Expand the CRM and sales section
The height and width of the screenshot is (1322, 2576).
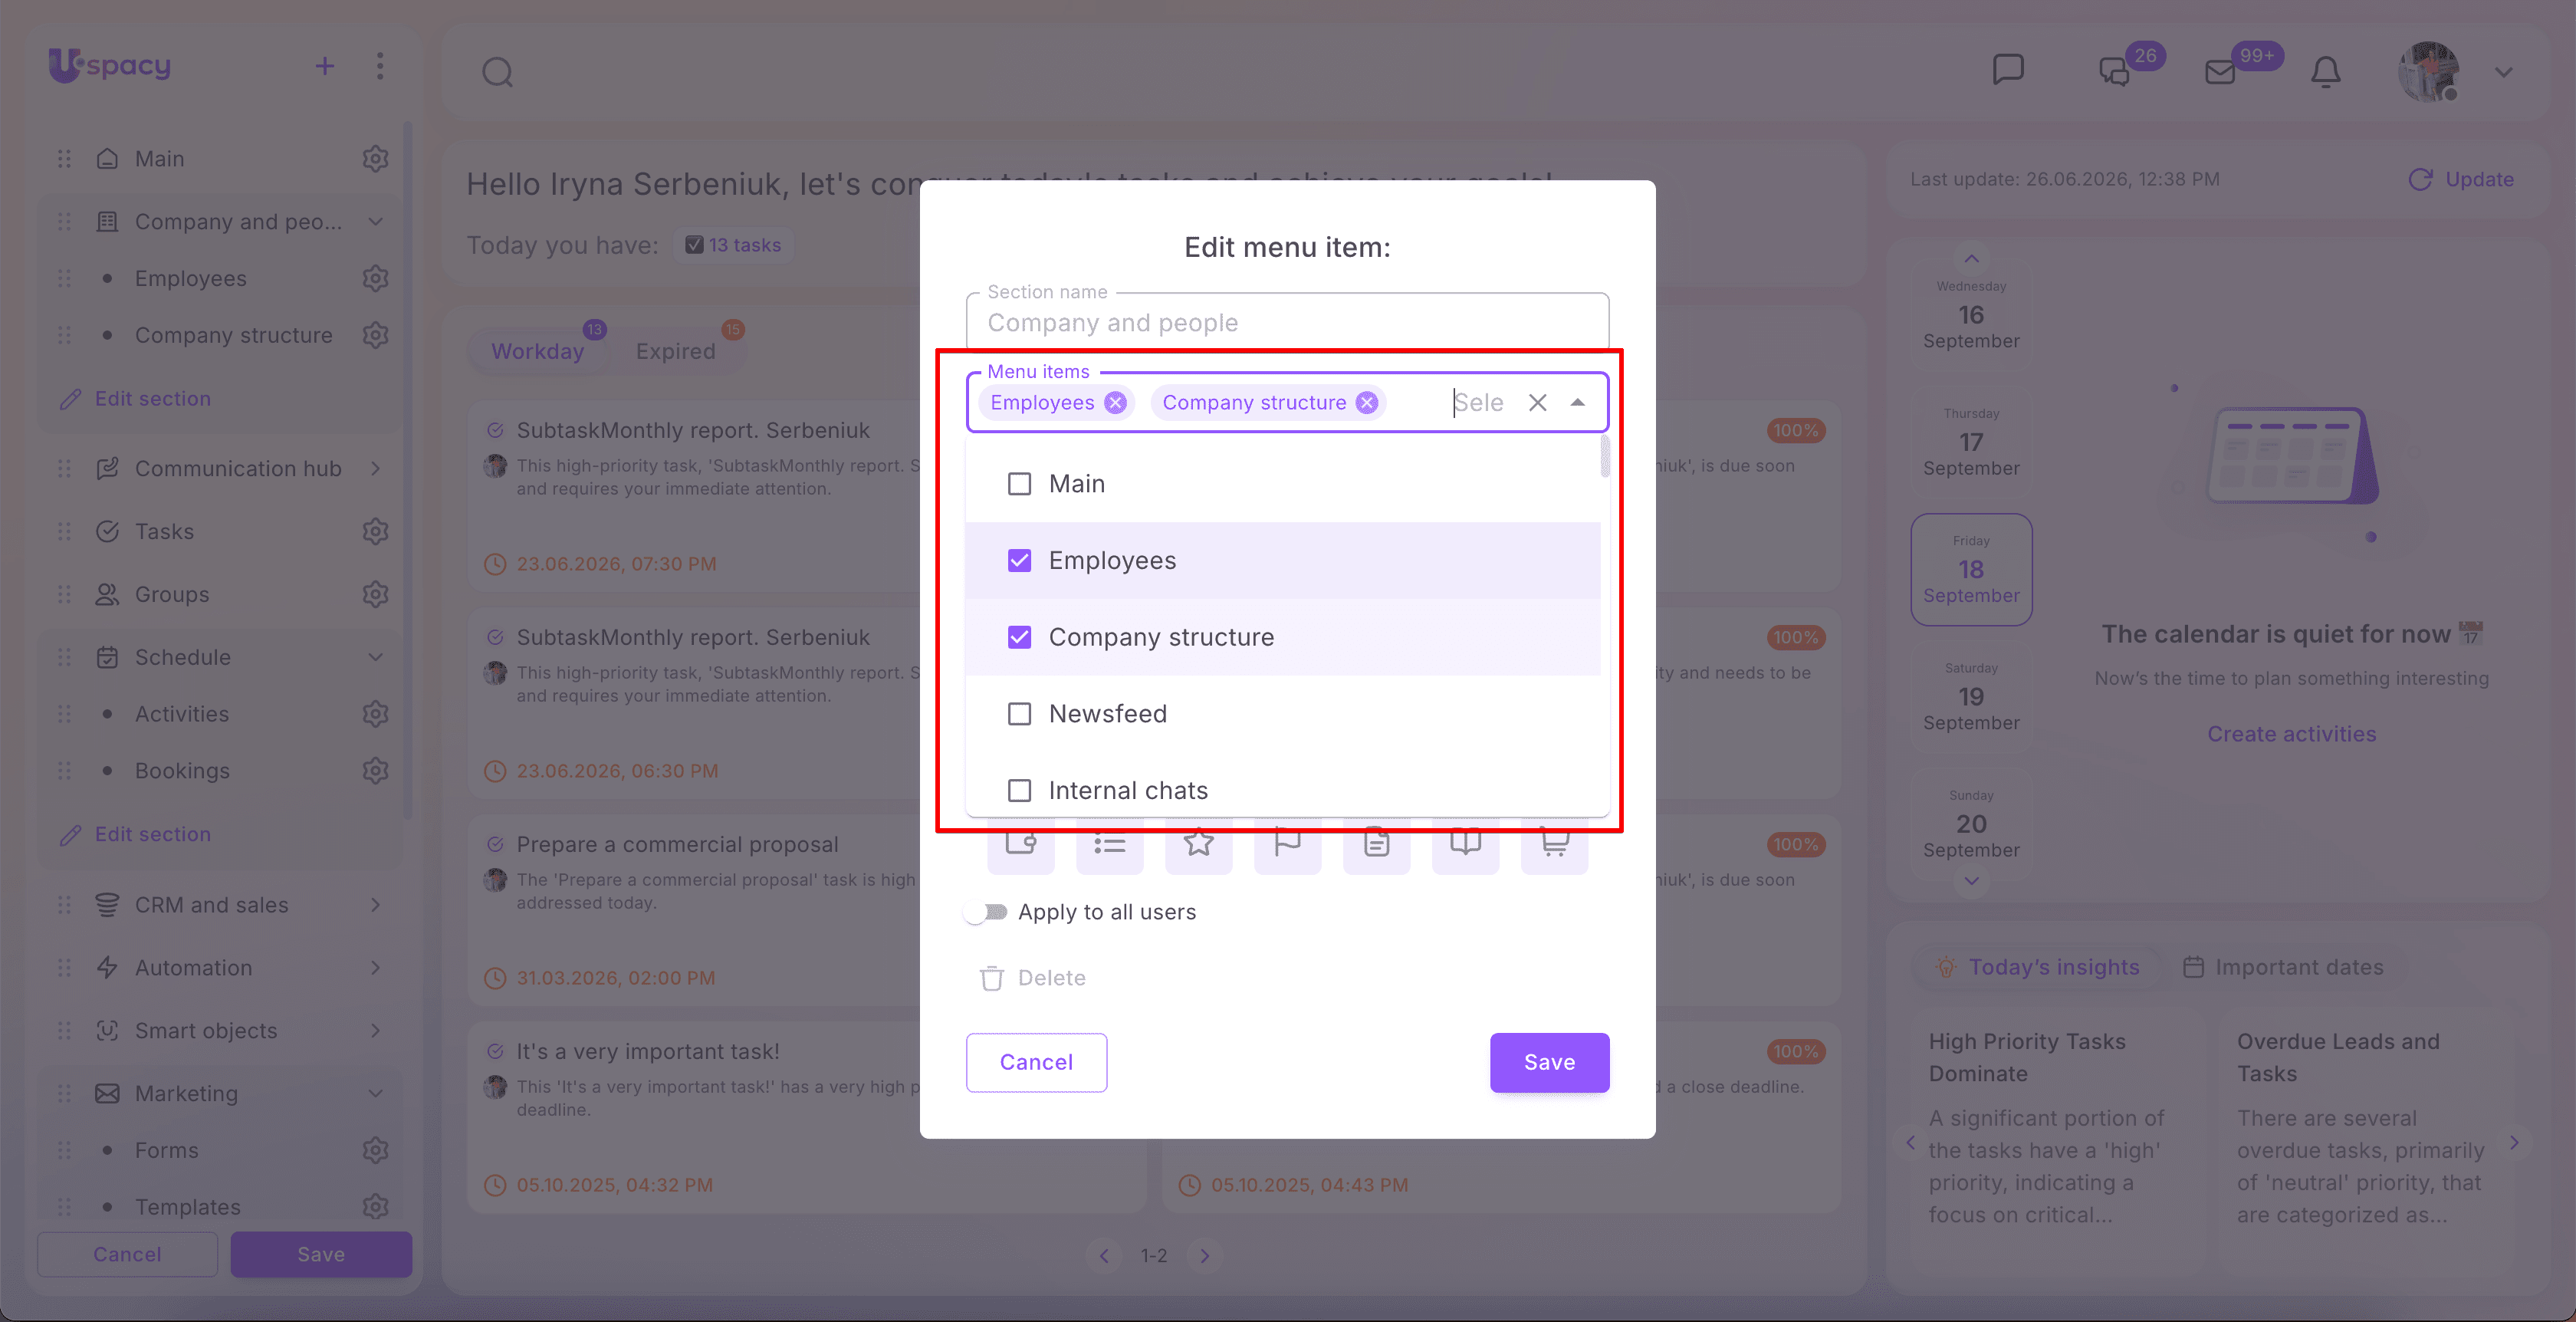375,905
